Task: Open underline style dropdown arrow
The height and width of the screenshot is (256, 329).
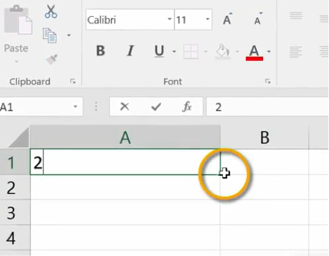Action: (x=174, y=52)
